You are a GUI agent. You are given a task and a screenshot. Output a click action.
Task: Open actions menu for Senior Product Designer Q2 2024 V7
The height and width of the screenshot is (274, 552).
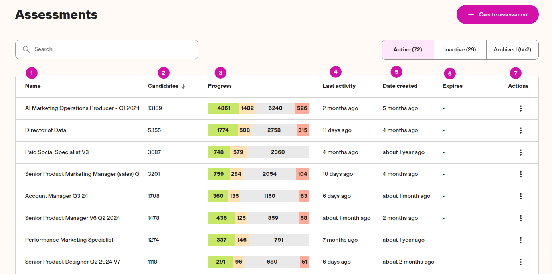tap(521, 262)
